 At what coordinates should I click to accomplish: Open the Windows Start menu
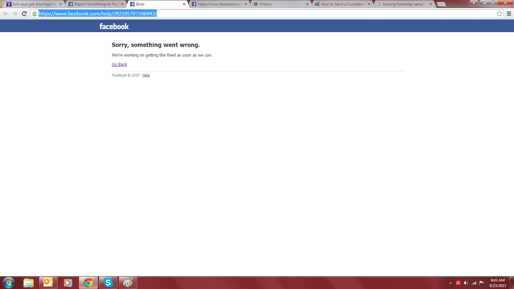(x=8, y=283)
